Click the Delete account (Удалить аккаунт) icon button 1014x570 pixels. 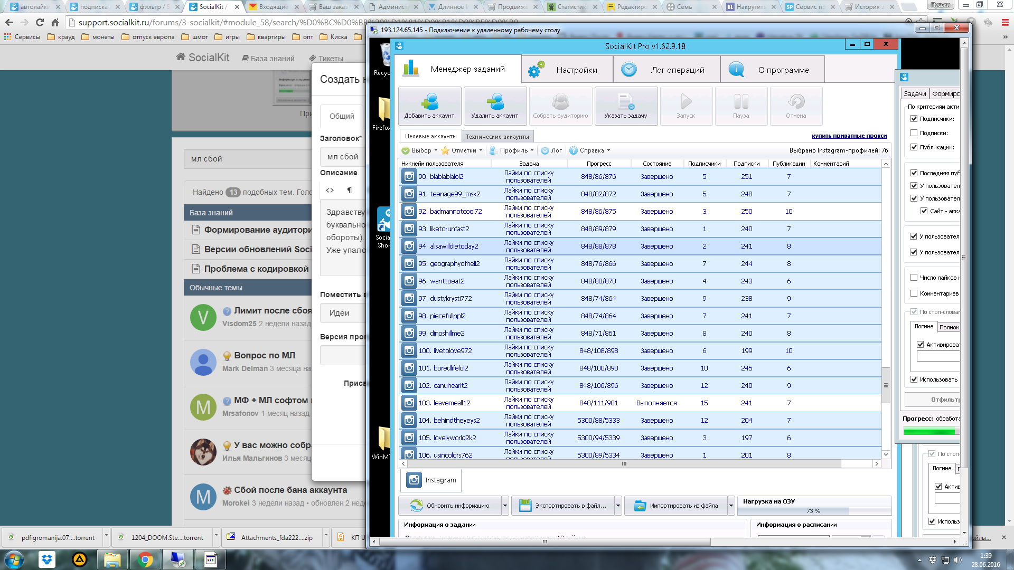pos(495,106)
